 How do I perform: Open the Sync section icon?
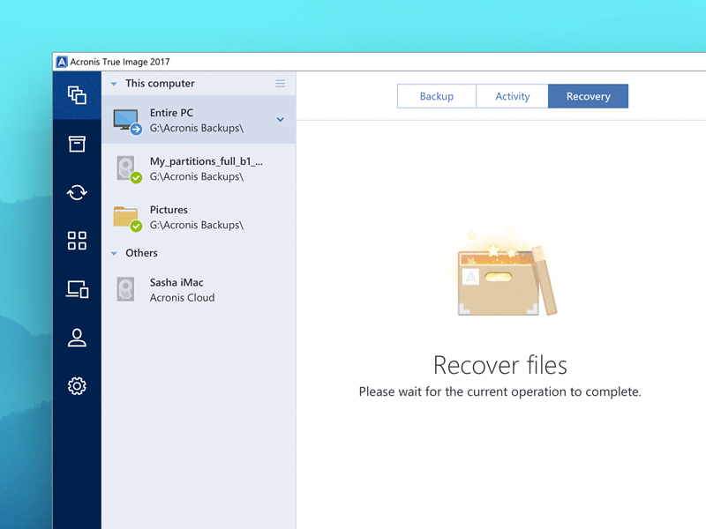coord(77,192)
